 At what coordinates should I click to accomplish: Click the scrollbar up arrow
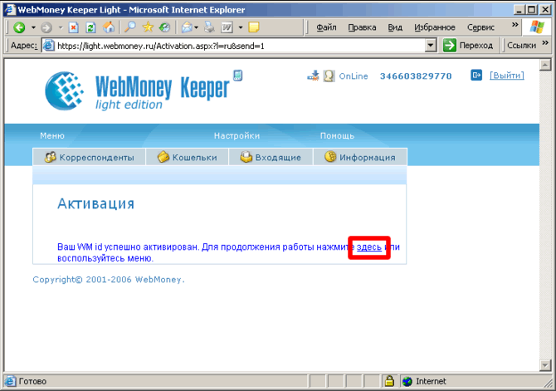pyautogui.click(x=545, y=65)
